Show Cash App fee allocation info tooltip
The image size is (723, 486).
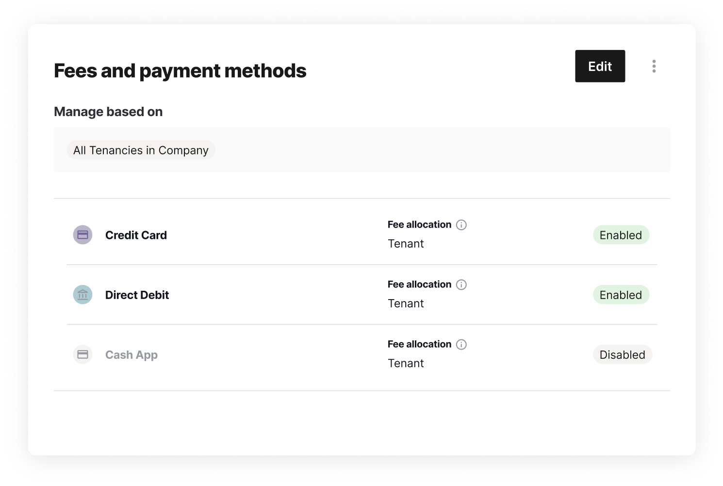[x=461, y=344]
